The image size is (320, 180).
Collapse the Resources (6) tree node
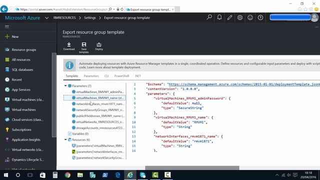pos(65,139)
